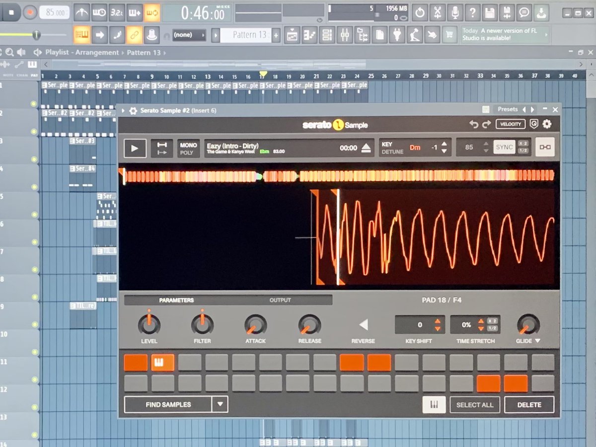
Task: Open the pattern selector arrow before Pattern 13
Action: (x=216, y=35)
